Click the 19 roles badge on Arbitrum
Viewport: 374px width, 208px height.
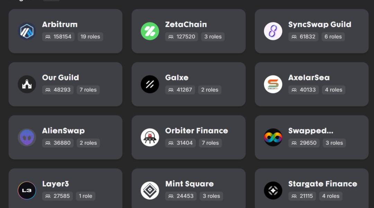pyautogui.click(x=90, y=37)
